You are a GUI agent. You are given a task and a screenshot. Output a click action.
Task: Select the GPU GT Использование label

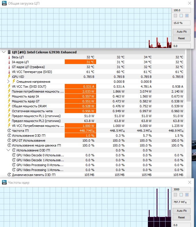(28, 140)
